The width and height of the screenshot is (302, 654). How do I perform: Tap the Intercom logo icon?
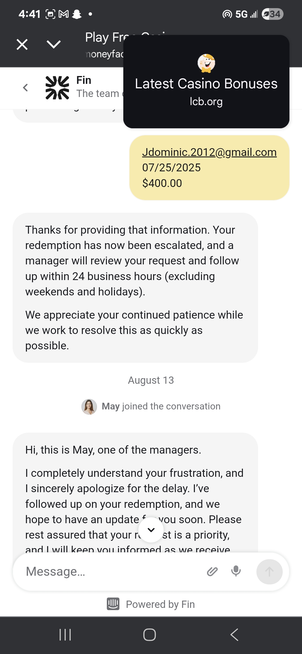tap(113, 604)
